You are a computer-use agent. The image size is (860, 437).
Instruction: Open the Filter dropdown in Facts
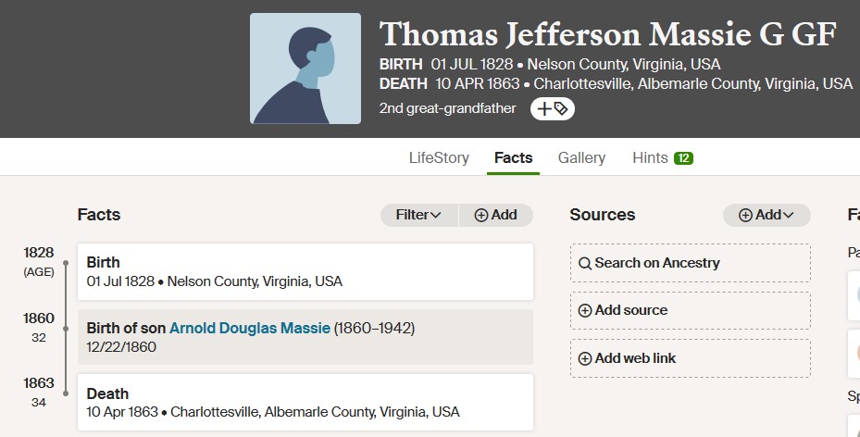pos(419,215)
